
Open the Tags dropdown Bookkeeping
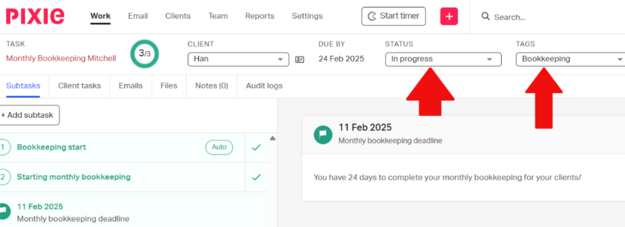click(x=571, y=60)
